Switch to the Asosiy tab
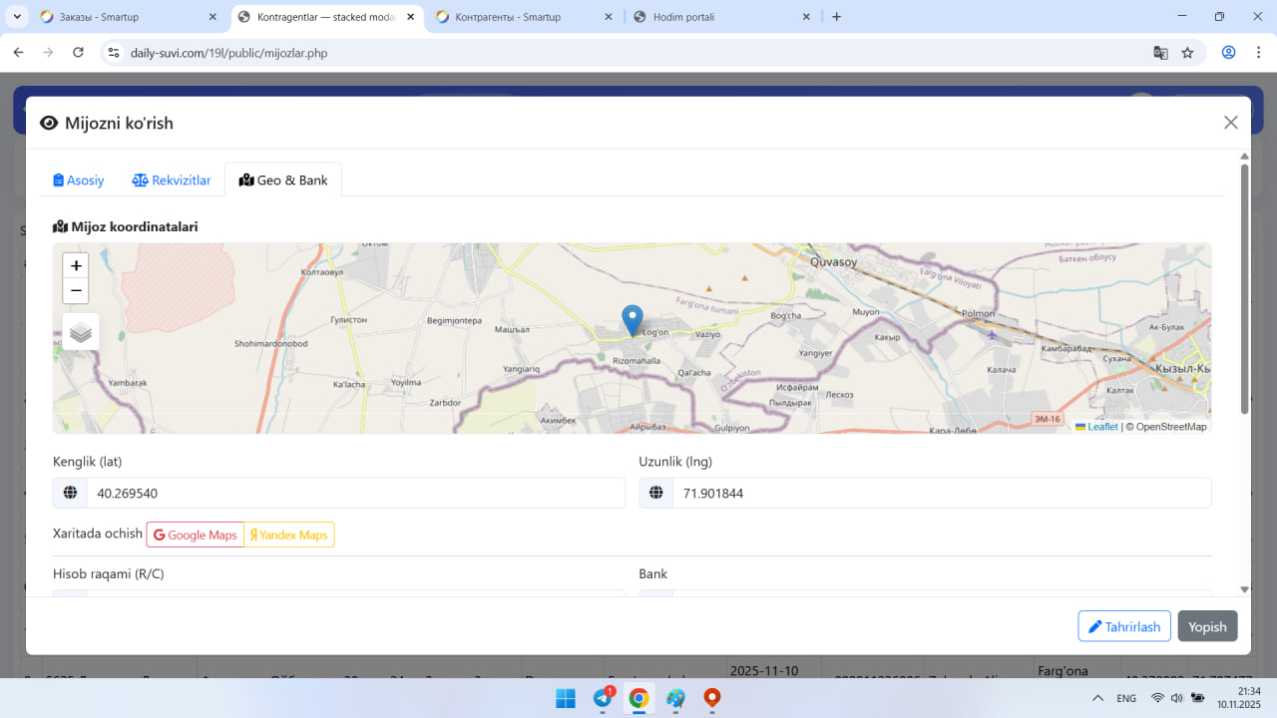The width and height of the screenshot is (1277, 718). [79, 180]
